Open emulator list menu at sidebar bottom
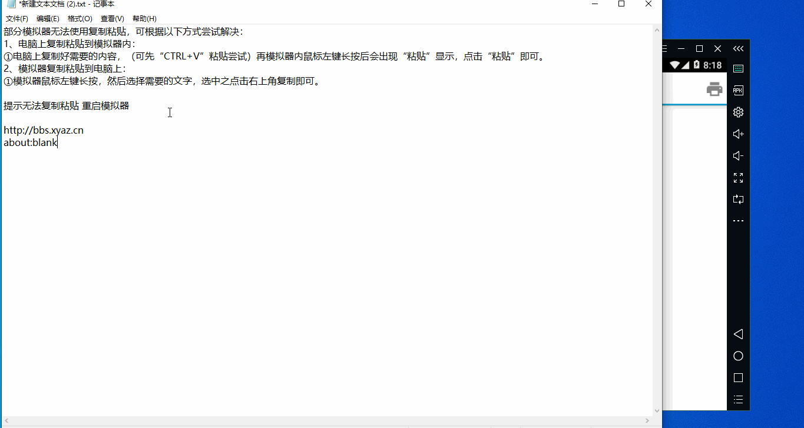This screenshot has height=428, width=804. [738, 400]
